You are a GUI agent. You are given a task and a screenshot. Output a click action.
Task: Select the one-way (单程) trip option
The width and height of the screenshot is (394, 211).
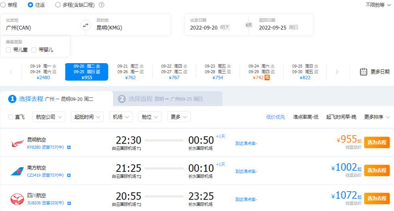pyautogui.click(x=3, y=5)
